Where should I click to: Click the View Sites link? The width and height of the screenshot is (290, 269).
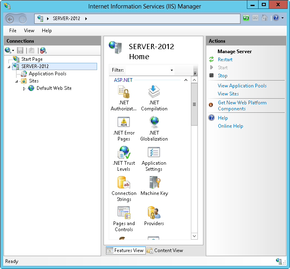pos(228,94)
